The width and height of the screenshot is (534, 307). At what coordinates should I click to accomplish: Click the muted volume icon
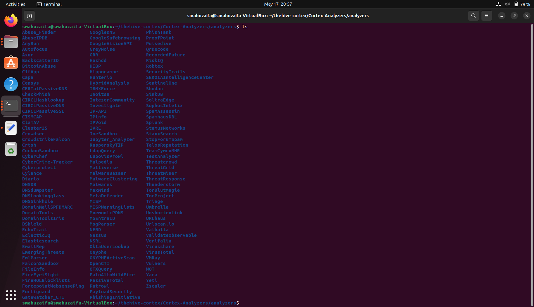tap(507, 4)
